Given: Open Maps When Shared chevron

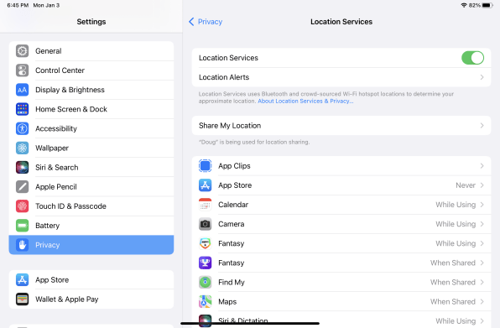Looking at the screenshot, I should pyautogui.click(x=482, y=302).
